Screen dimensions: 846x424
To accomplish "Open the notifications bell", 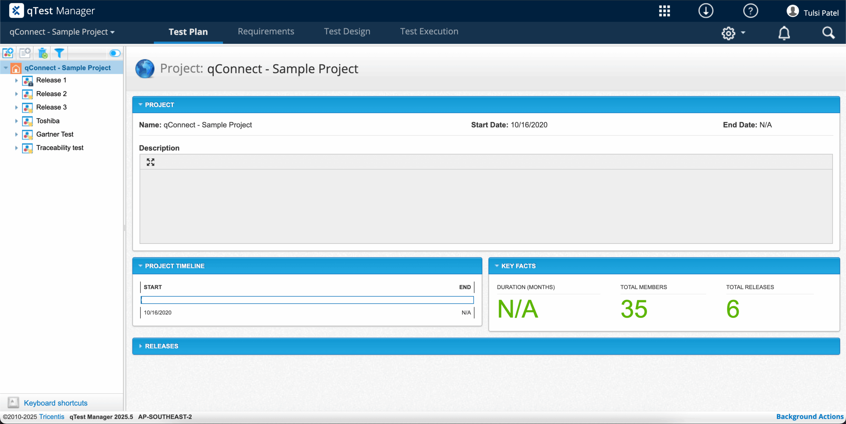I will pyautogui.click(x=784, y=33).
